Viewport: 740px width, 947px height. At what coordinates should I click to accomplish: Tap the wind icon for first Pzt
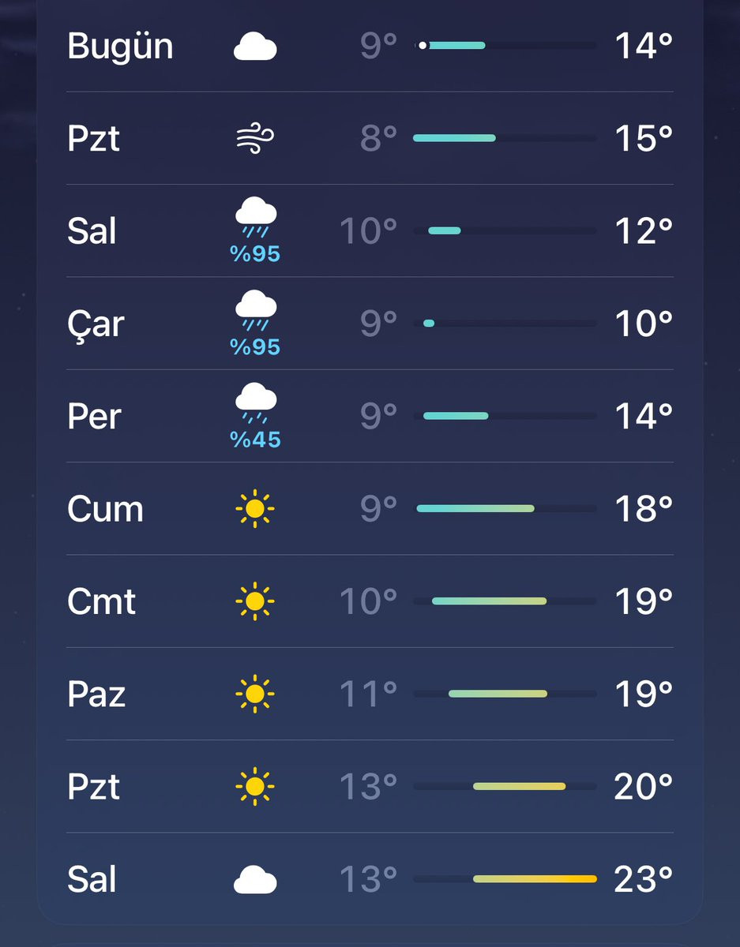[255, 140]
